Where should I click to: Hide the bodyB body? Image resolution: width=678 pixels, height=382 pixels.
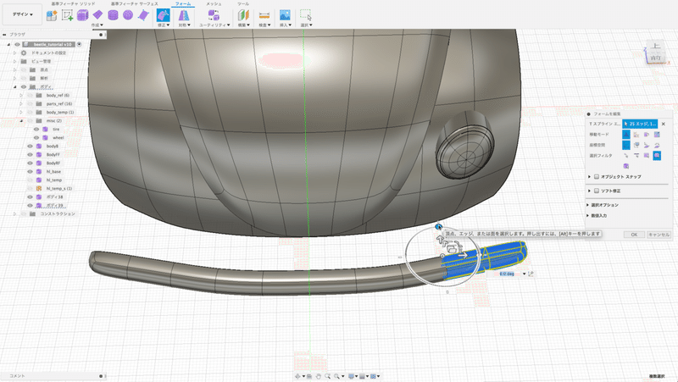[x=30, y=146]
